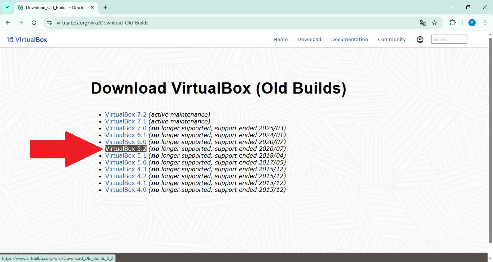Click the Home navigation item
Screen dimensions: 493x262
click(x=280, y=39)
